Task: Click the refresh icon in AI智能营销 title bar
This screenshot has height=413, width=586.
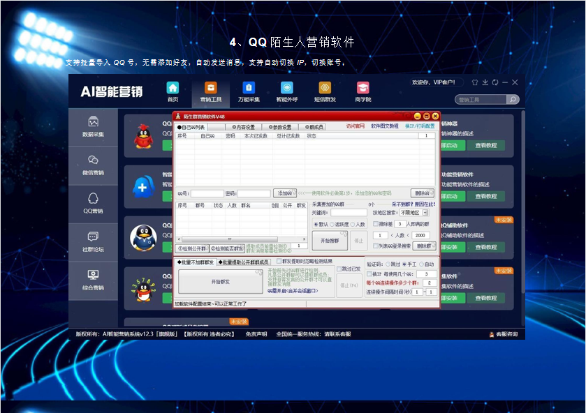Action: click(x=495, y=82)
